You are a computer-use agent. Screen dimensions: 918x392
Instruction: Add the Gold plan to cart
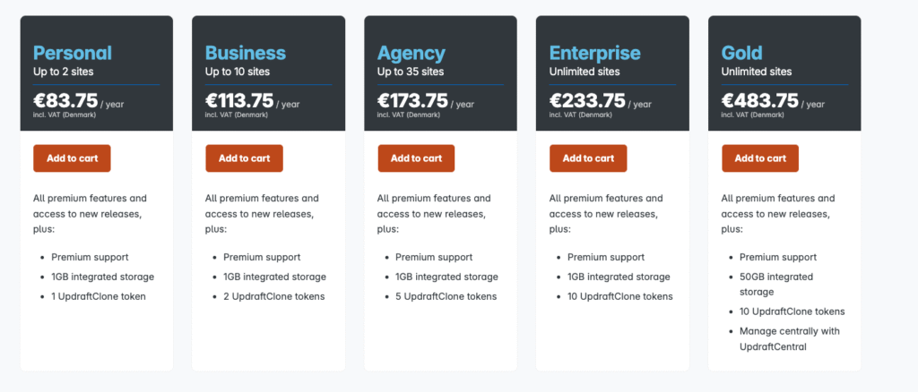[760, 158]
